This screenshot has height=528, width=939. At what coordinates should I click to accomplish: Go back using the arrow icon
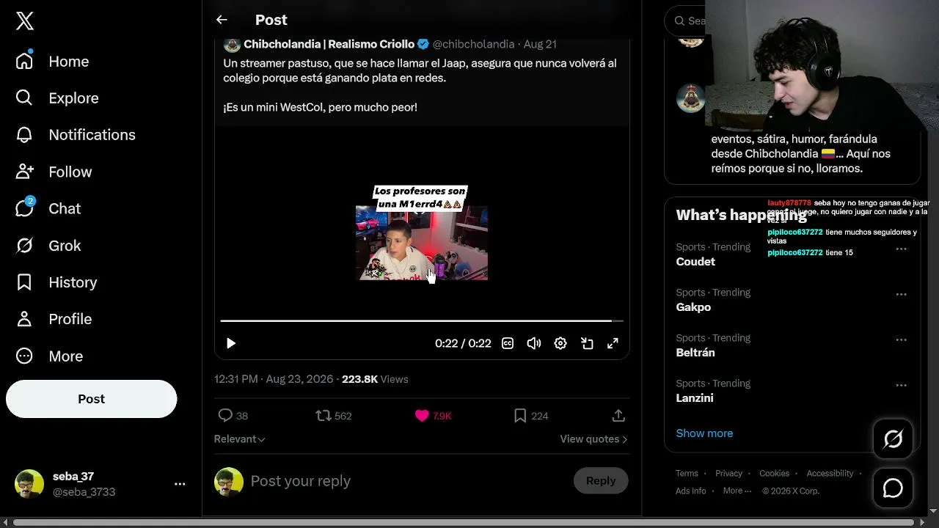click(x=222, y=20)
